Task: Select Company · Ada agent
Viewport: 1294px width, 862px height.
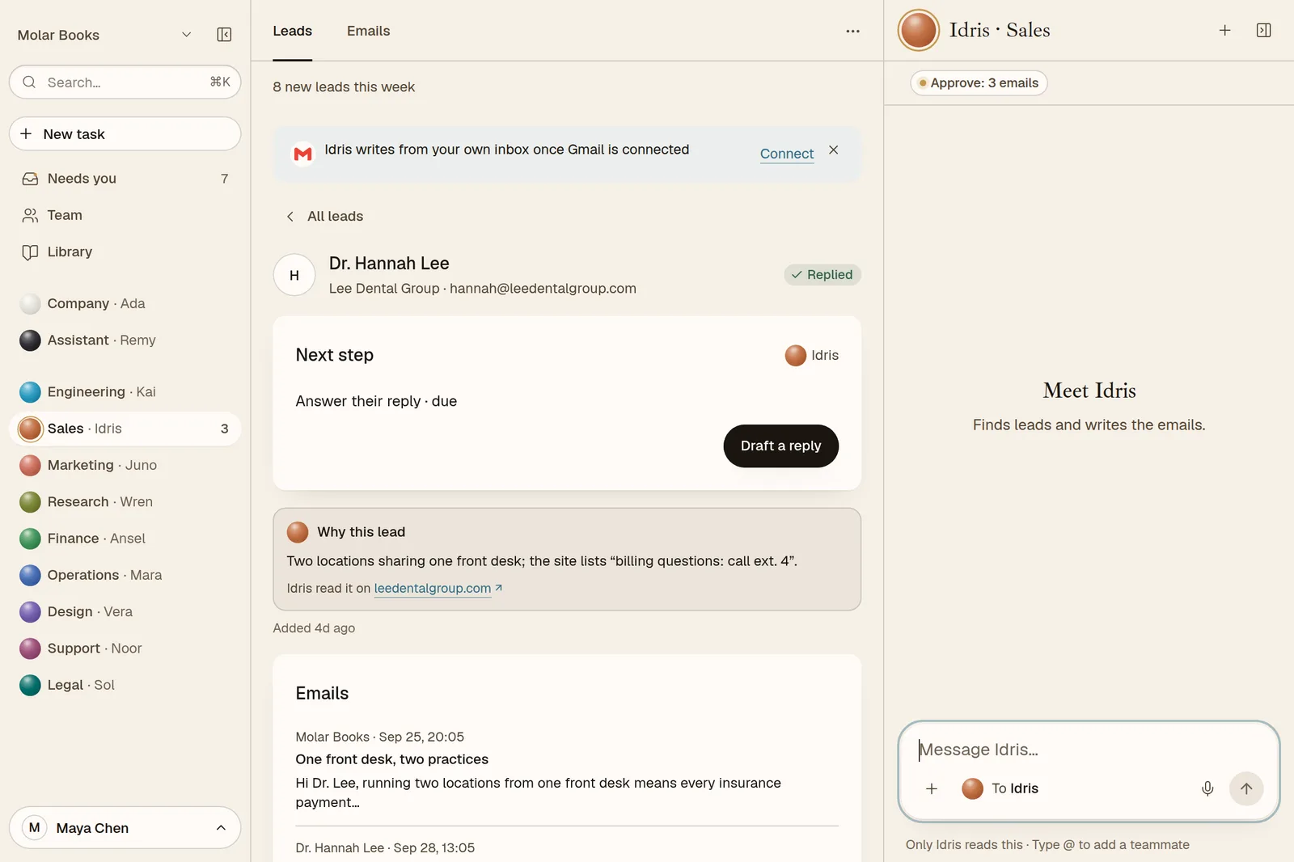Action: click(x=125, y=304)
